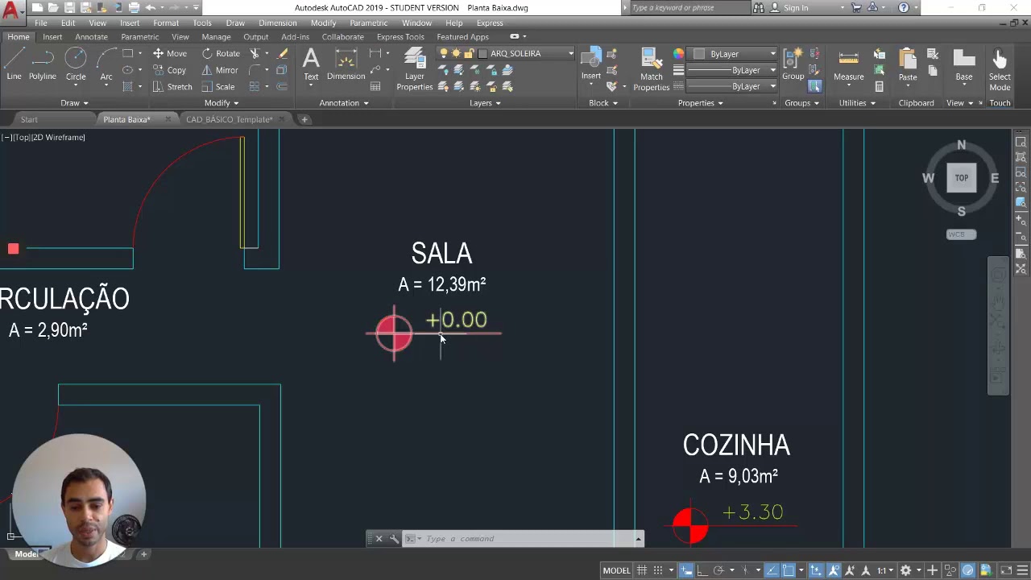Click the Quick Calculator icon
The height and width of the screenshot is (580, 1031).
879,87
